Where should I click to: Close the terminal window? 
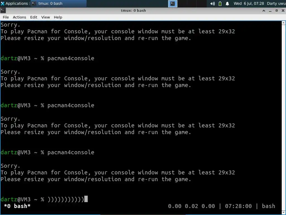(x=283, y=11)
